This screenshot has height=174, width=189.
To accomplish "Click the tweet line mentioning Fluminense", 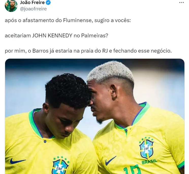I will (x=68, y=20).
